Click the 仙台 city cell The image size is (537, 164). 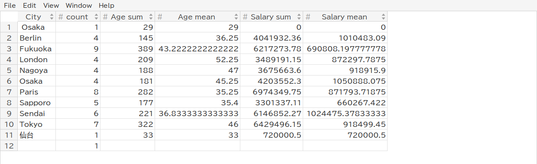click(x=37, y=135)
